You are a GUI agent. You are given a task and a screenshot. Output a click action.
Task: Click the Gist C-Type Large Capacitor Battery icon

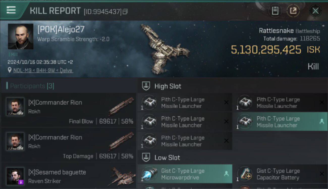pyautogui.click(x=244, y=174)
